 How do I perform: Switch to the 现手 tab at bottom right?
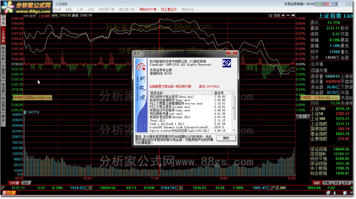pos(346,183)
